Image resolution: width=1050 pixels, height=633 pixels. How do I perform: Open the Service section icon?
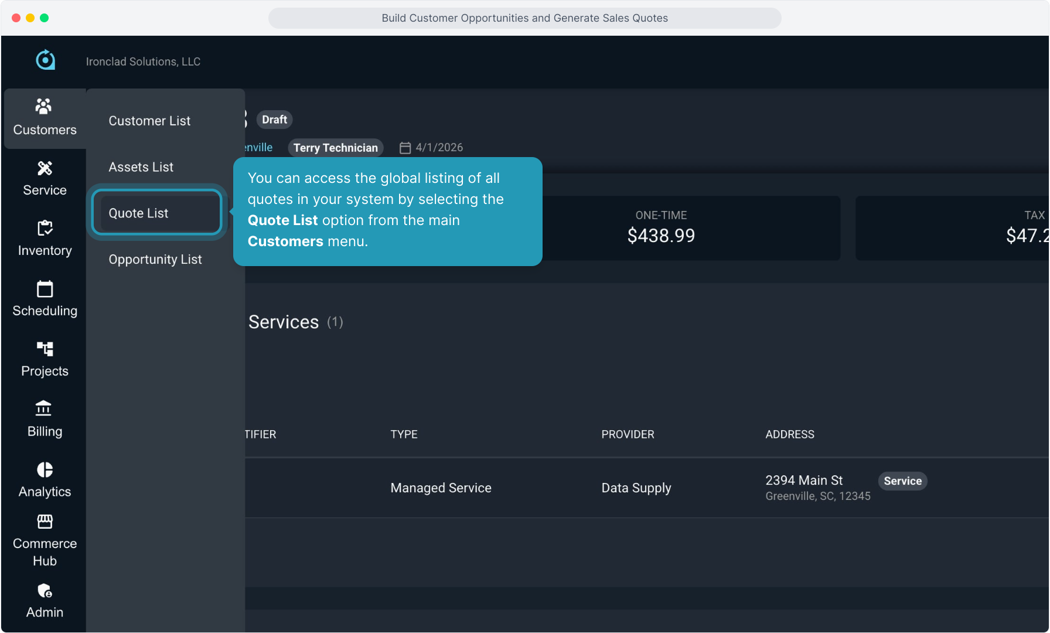(45, 169)
